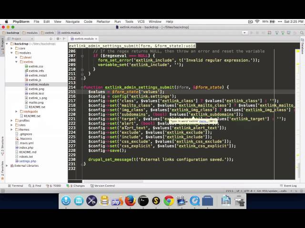
Task: Open the Event Log
Action: [x=288, y=186]
